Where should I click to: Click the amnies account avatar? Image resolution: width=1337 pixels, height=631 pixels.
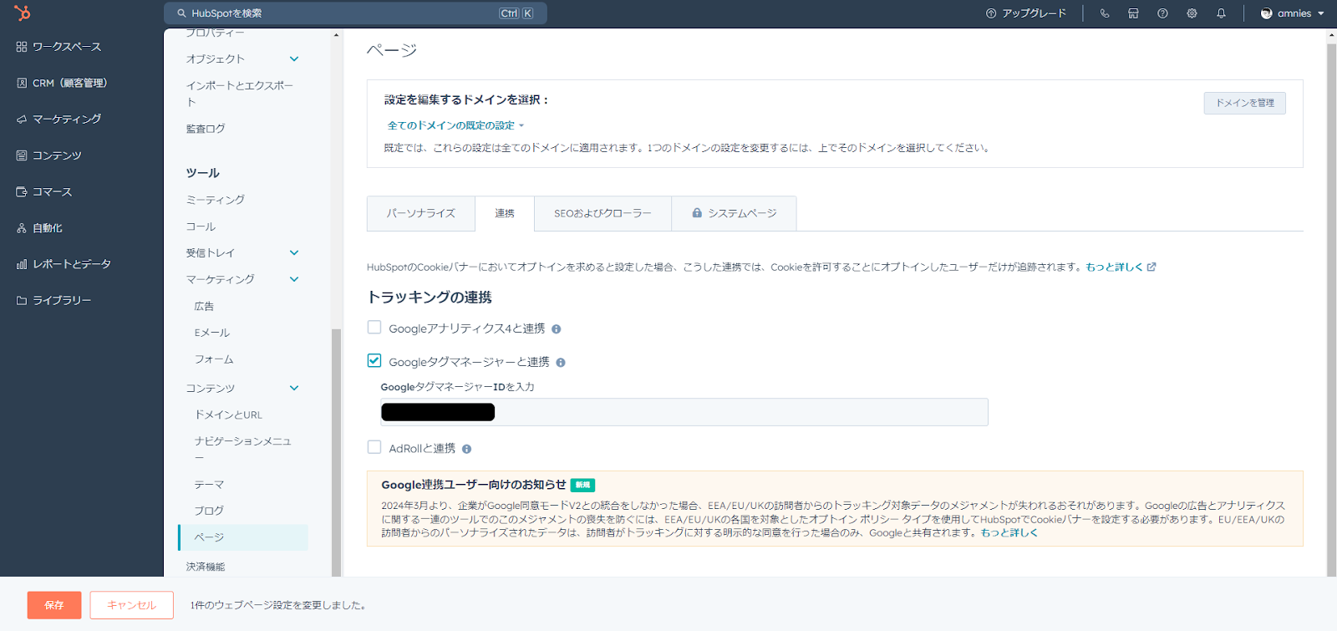(1266, 13)
